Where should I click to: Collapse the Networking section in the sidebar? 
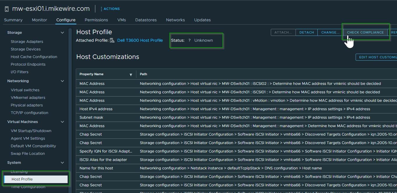[62, 81]
